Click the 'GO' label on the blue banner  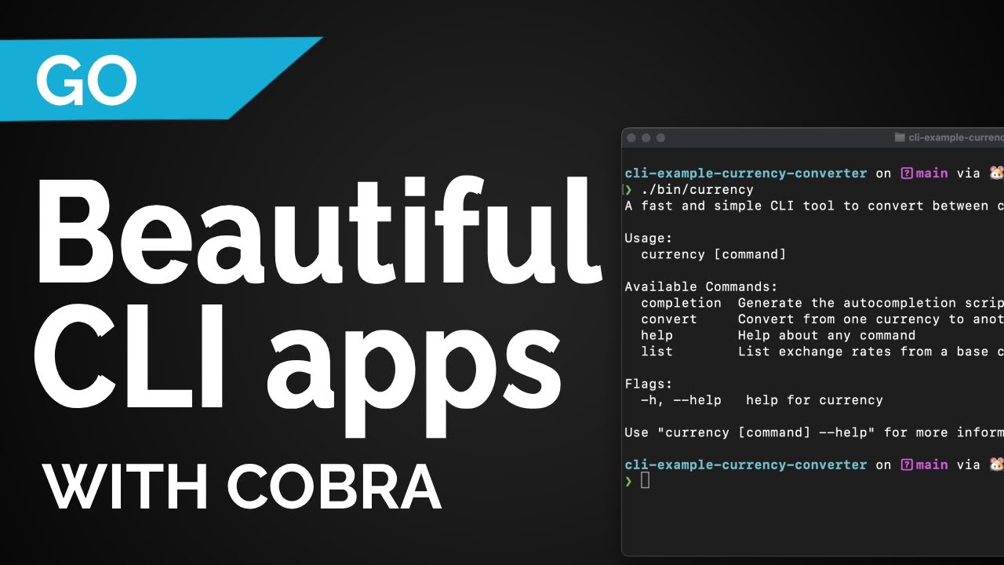click(x=86, y=82)
